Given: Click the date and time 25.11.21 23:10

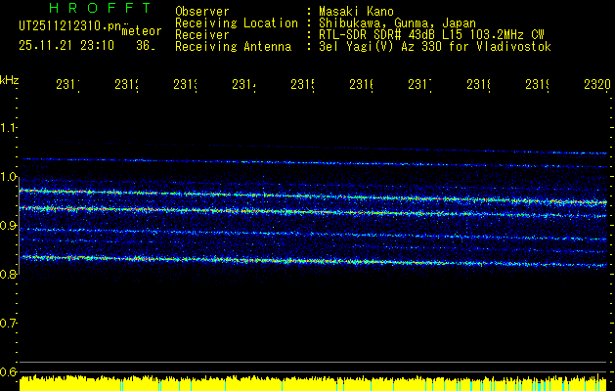Looking at the screenshot, I should (x=66, y=45).
